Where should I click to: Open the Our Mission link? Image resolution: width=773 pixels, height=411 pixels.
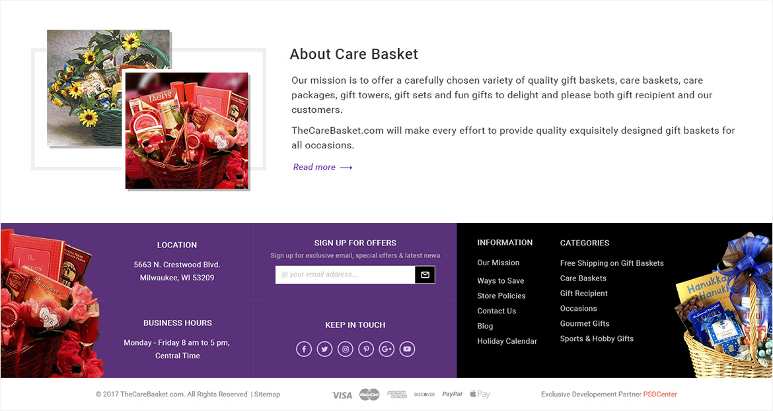pyautogui.click(x=498, y=263)
